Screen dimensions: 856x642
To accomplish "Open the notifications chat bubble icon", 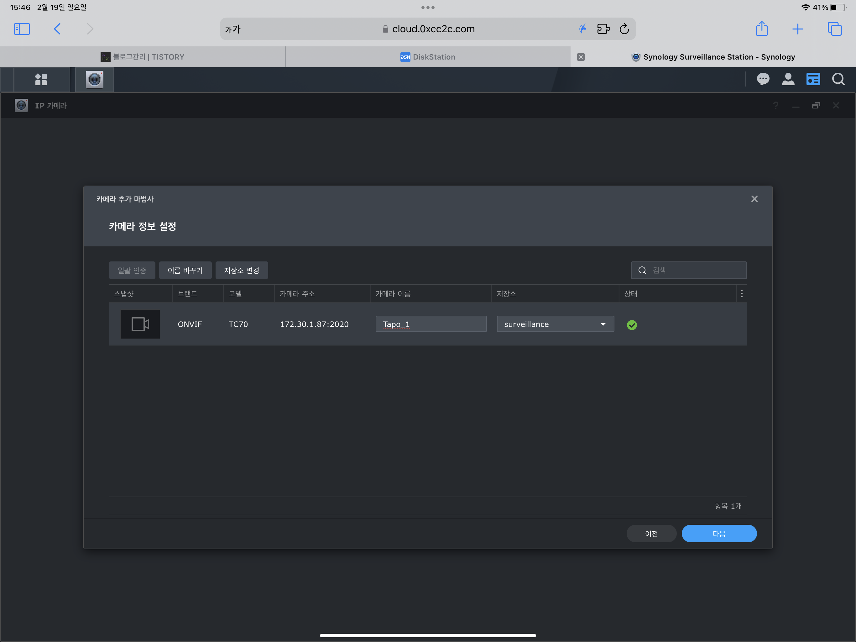I will click(763, 79).
